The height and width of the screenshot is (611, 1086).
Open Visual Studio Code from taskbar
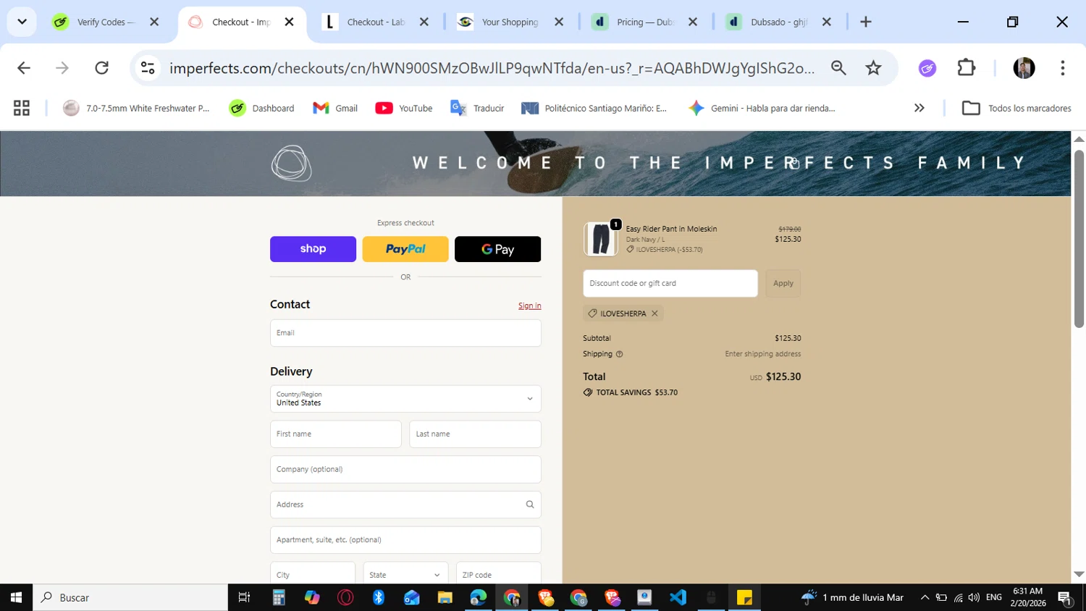[x=678, y=597]
